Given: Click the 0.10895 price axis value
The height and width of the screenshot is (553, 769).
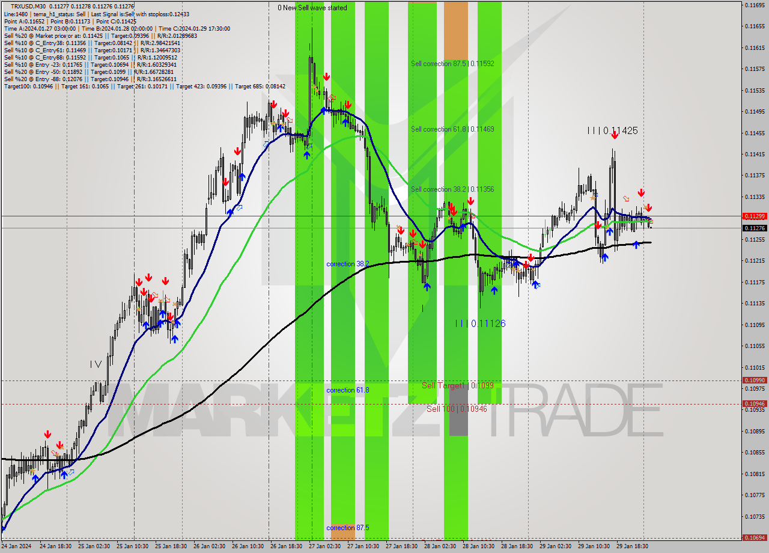Looking at the screenshot, I should (x=754, y=431).
